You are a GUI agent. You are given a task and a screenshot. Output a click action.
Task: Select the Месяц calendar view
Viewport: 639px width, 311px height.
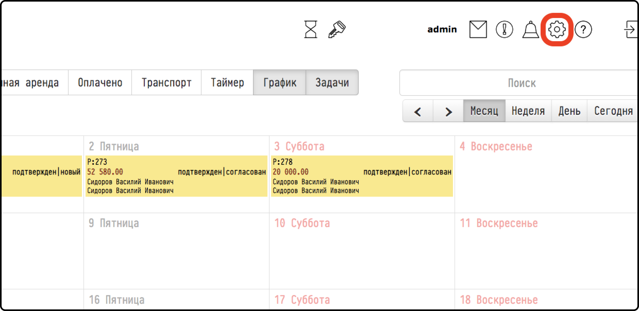(x=484, y=111)
